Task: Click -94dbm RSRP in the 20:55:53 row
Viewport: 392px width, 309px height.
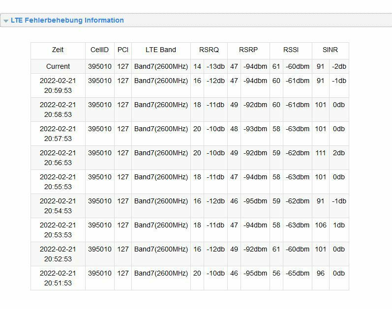Action: [255, 177]
